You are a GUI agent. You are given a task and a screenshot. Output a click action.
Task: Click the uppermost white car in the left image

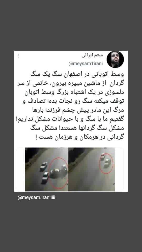point(44,166)
